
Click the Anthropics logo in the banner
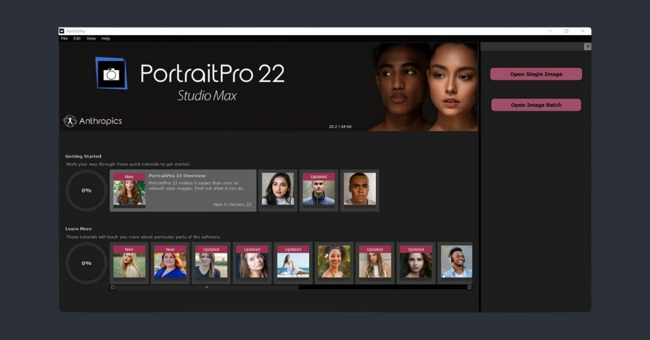[x=93, y=121]
